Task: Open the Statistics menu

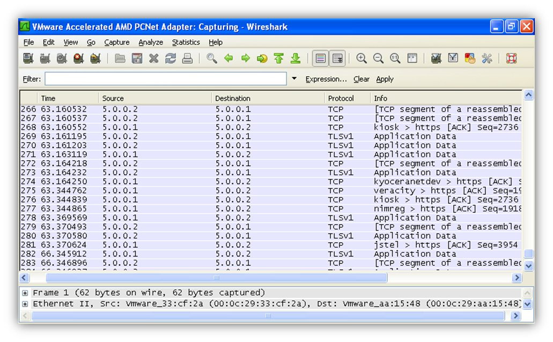Action: [186, 42]
